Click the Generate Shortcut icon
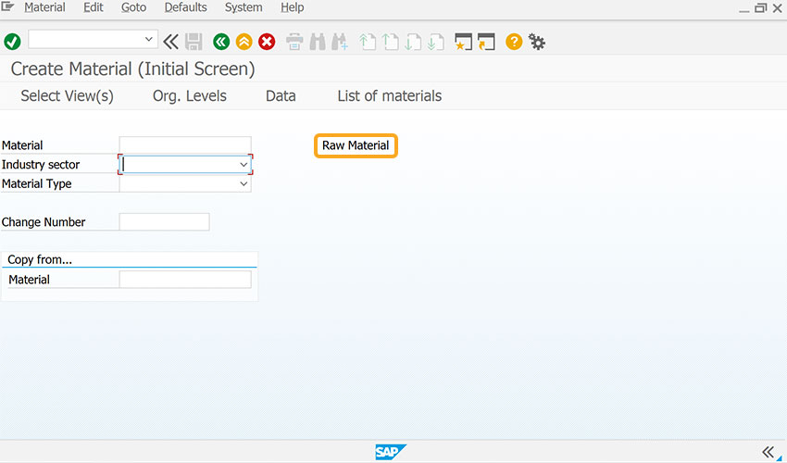787x463 pixels. pos(486,42)
